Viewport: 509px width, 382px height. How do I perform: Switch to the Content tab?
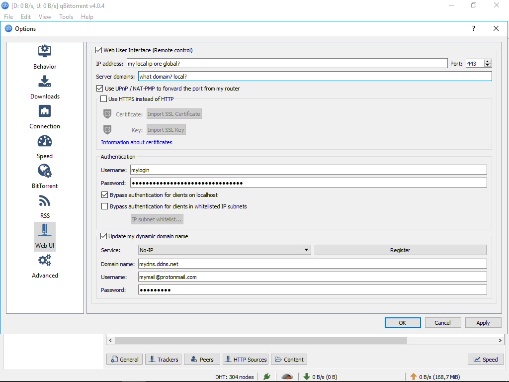point(289,359)
